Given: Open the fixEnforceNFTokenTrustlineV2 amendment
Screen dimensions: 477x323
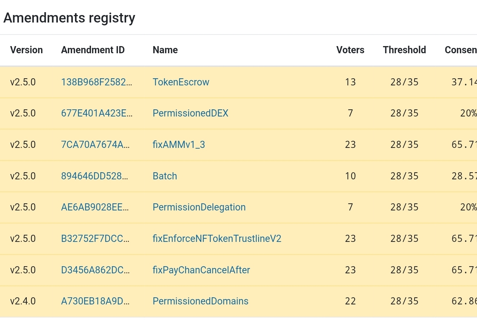Looking at the screenshot, I should click(217, 239).
